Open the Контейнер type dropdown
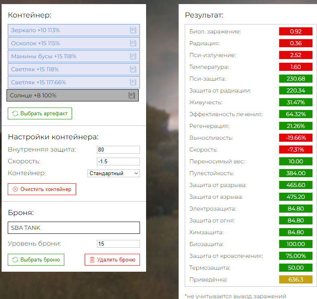This screenshot has height=299, width=317. coord(114,173)
